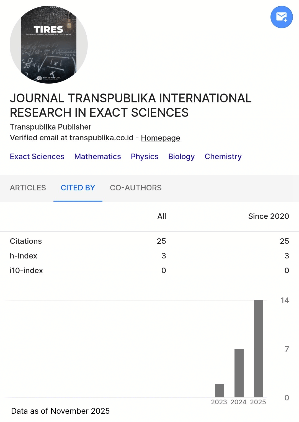This screenshot has height=422, width=299.
Task: Select the Exact Sciences topic link
Action: point(37,157)
